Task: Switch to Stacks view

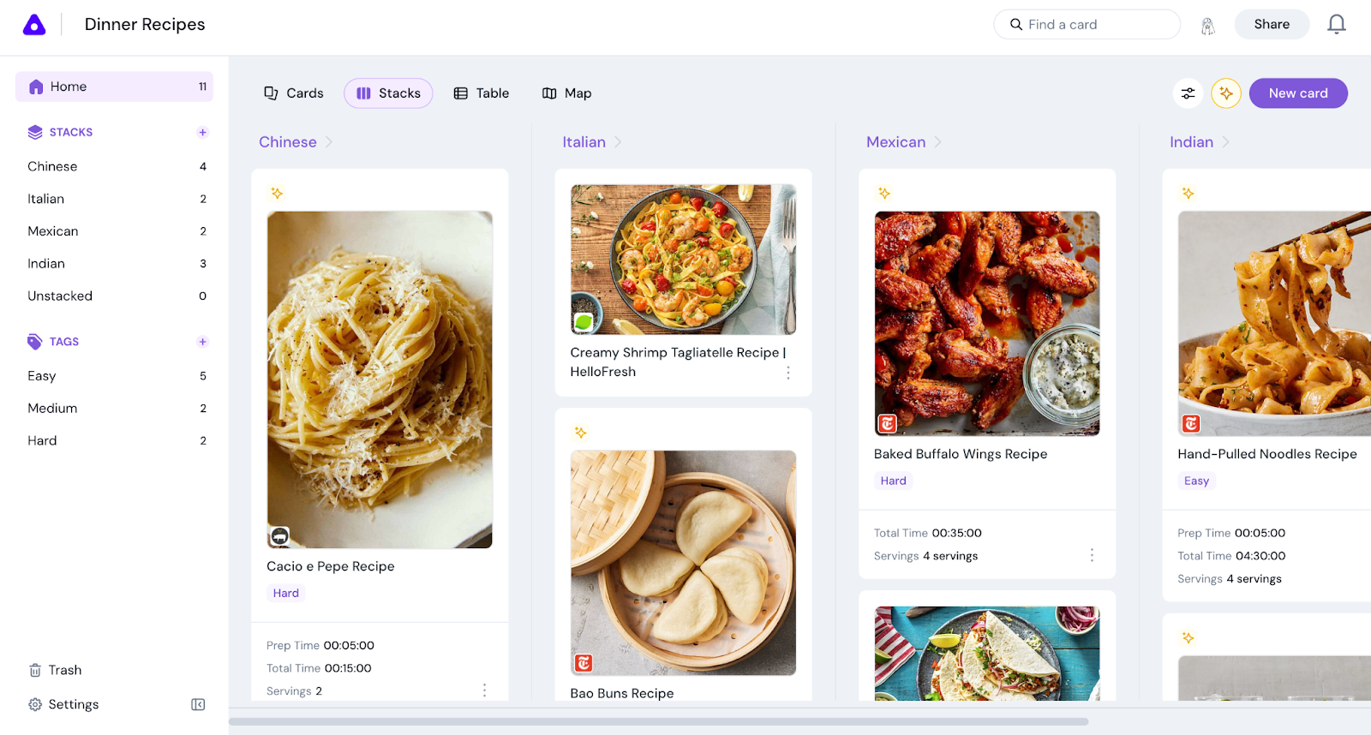Action: (388, 93)
